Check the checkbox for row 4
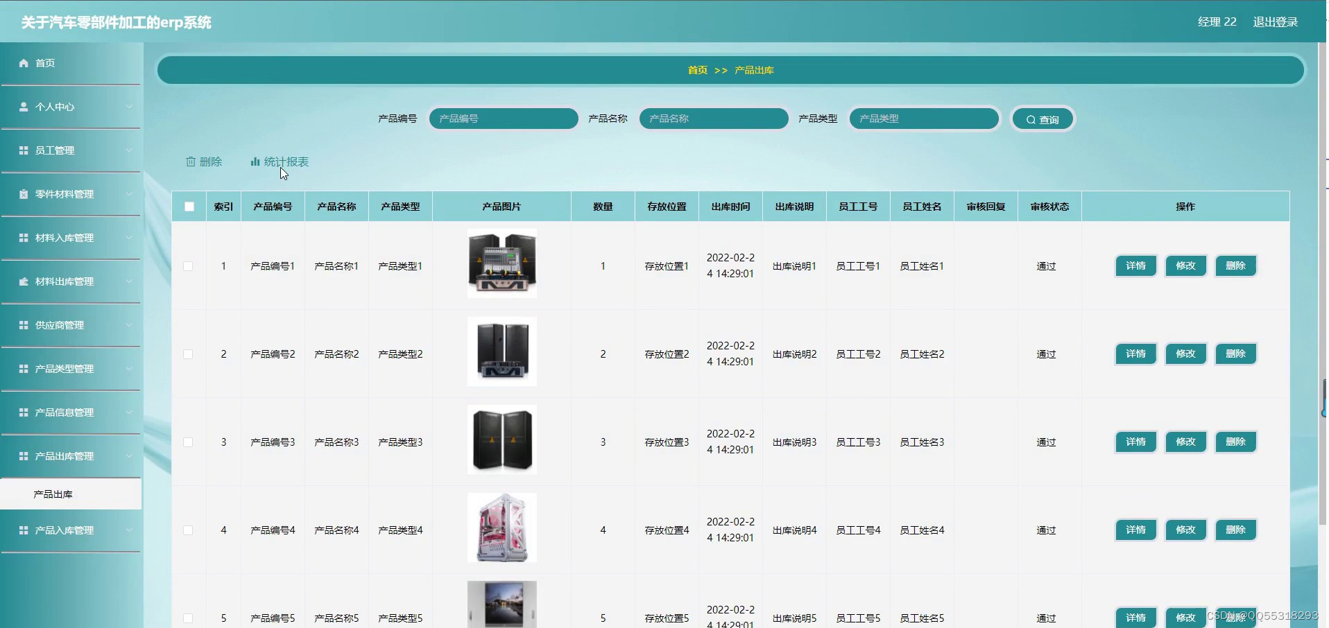Screen dimensions: 1329x628 [x=188, y=530]
